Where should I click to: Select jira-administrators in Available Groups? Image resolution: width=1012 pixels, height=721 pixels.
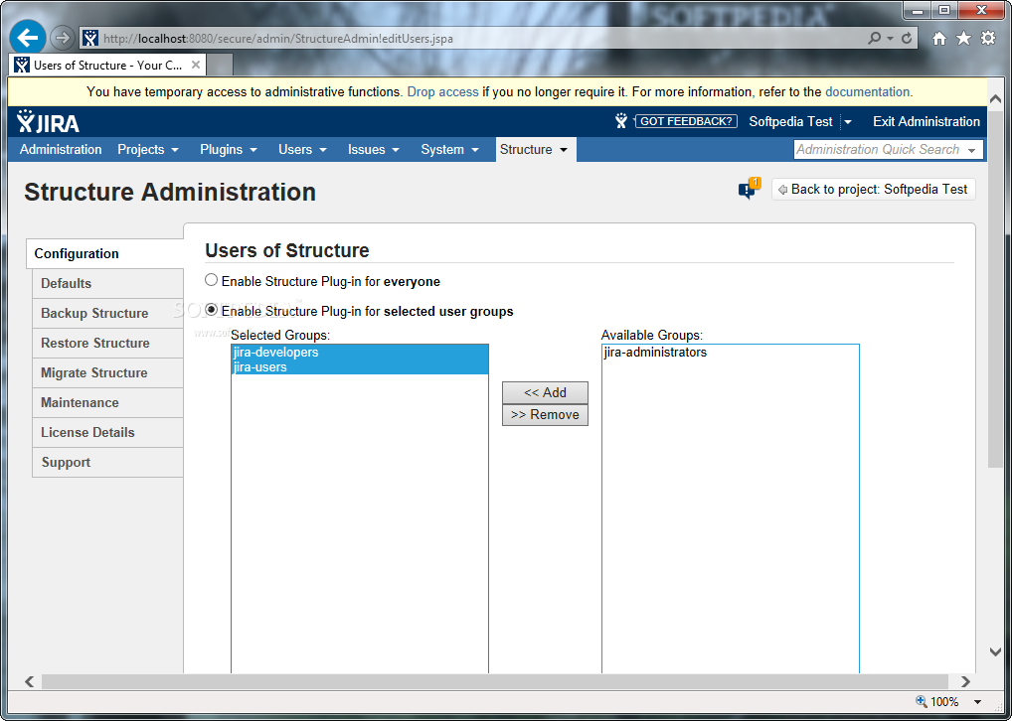(x=730, y=353)
